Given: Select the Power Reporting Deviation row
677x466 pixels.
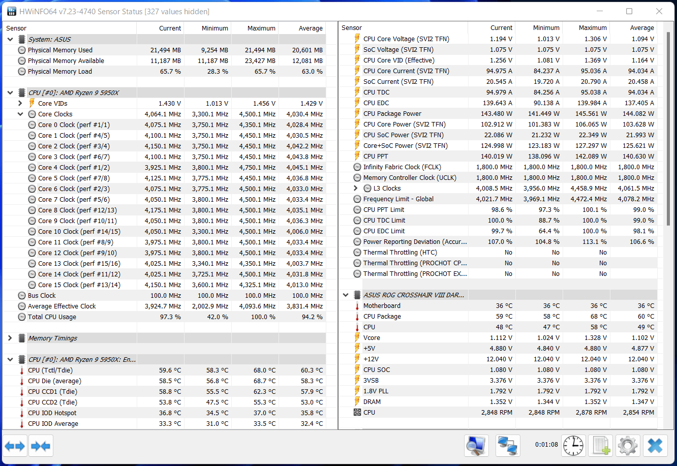Looking at the screenshot, I should [x=498, y=242].
